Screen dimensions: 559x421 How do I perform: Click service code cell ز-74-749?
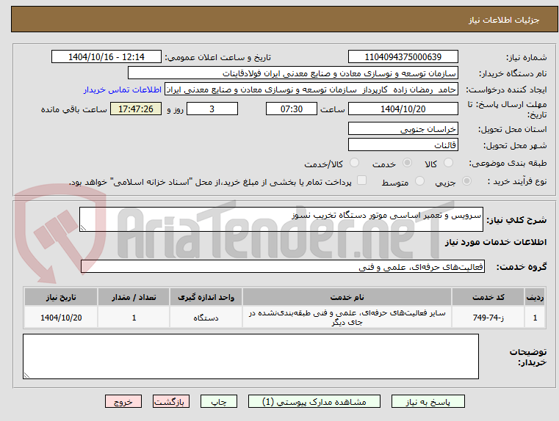[x=488, y=318]
